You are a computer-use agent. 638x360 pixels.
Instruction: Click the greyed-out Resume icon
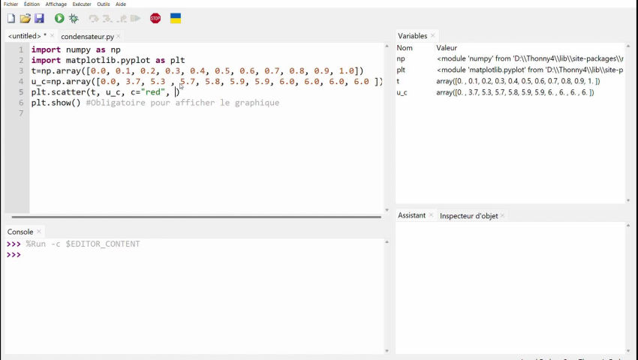[x=135, y=18]
